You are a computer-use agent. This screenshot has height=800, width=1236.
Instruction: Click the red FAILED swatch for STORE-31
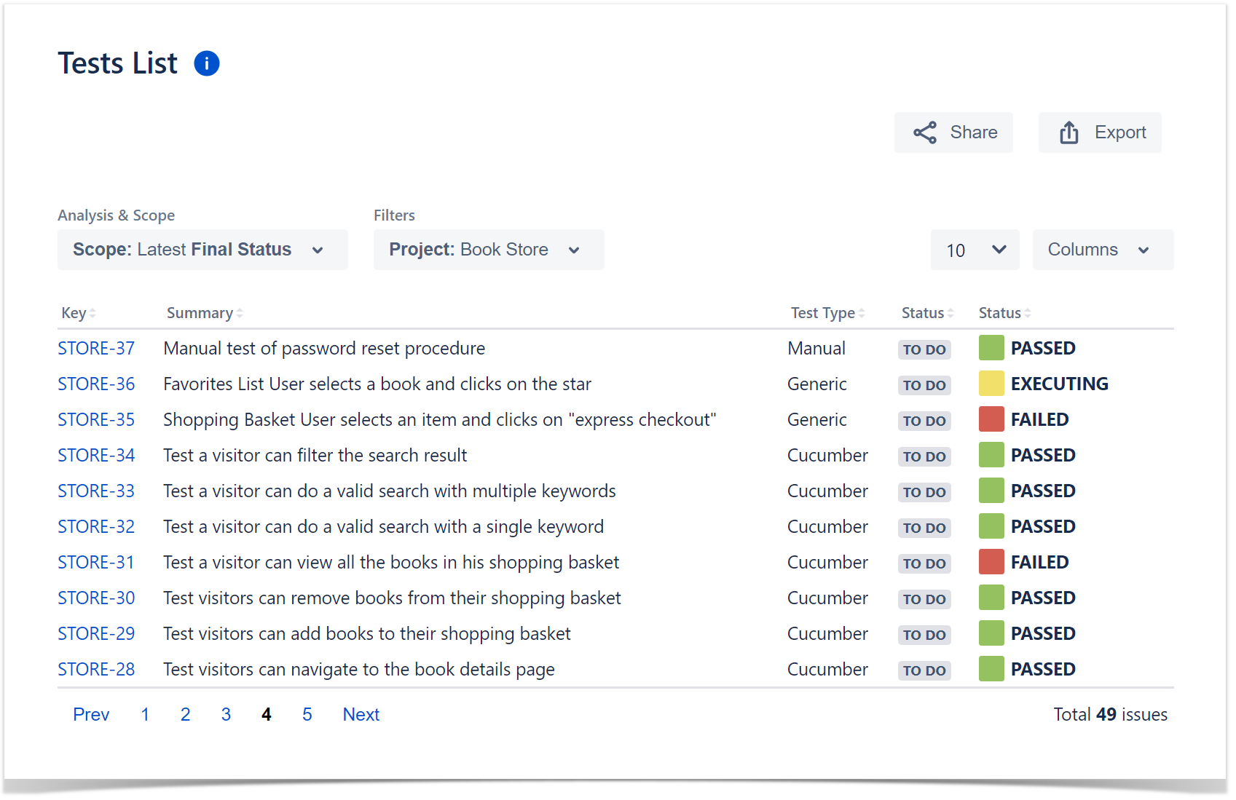[x=991, y=562]
